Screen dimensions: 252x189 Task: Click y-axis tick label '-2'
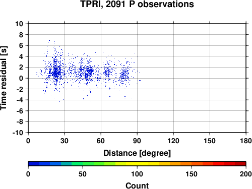tap(20, 89)
